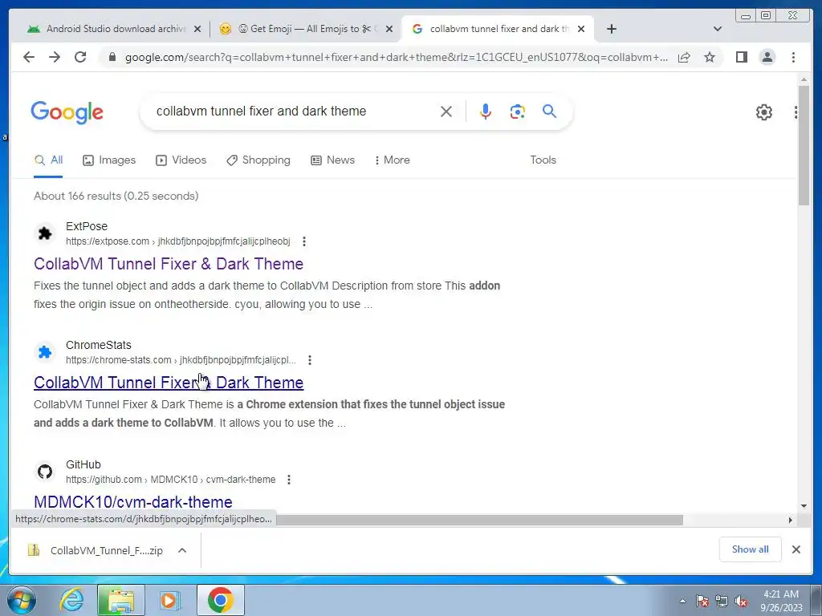
Task: Open the Windows Start menu
Action: tap(22, 600)
